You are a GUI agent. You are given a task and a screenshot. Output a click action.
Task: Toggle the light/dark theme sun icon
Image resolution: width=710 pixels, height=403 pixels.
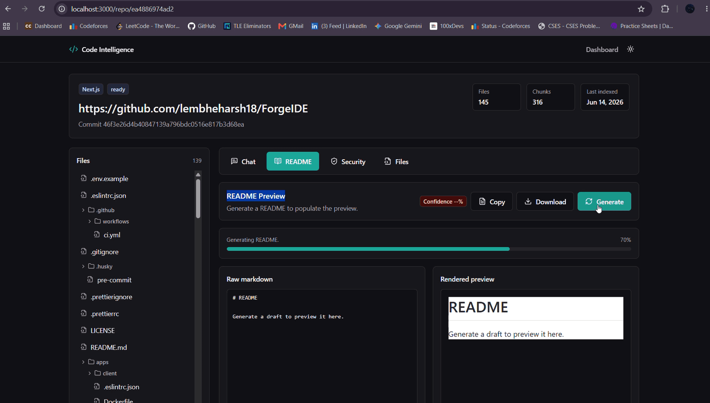[x=630, y=49]
